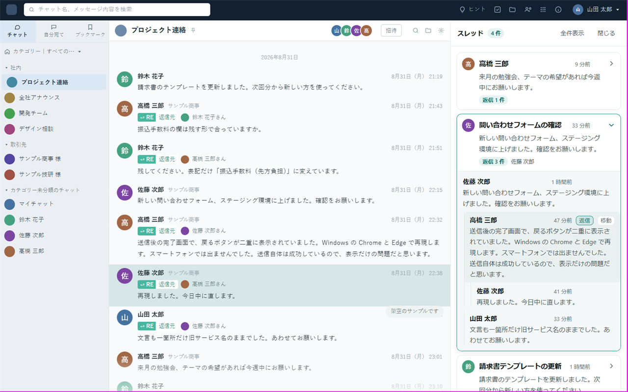
Task: Expand the 高橋 三郎 thread card chevron
Action: pyautogui.click(x=611, y=64)
